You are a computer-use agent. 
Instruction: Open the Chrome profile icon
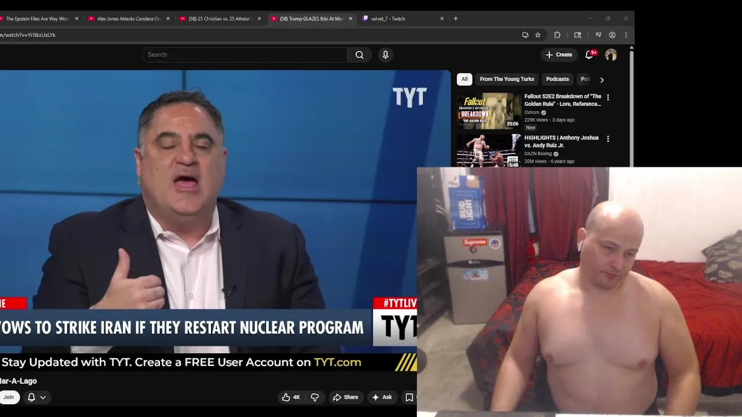612,35
